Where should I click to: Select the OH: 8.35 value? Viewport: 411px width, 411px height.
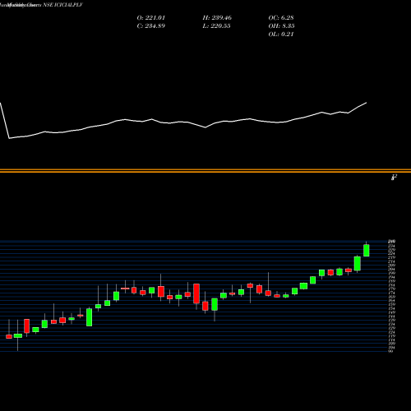[x=281, y=26]
